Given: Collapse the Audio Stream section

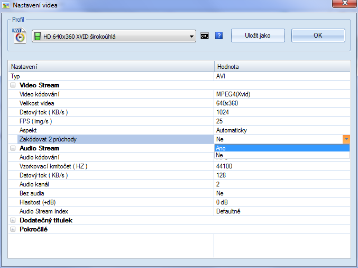Looking at the screenshot, I should (x=13, y=148).
